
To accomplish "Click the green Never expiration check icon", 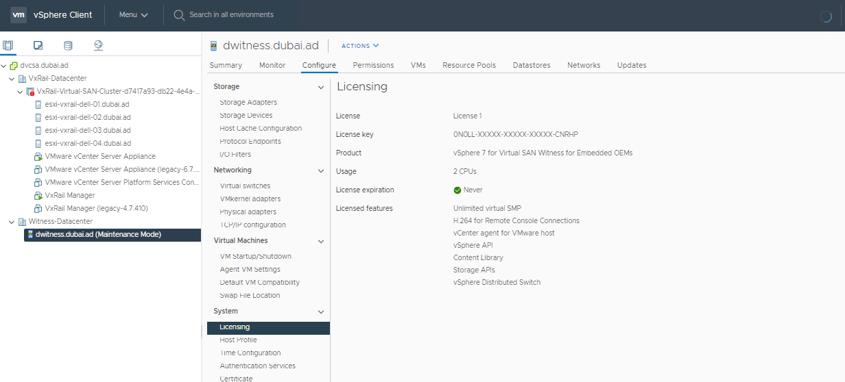I will click(457, 190).
